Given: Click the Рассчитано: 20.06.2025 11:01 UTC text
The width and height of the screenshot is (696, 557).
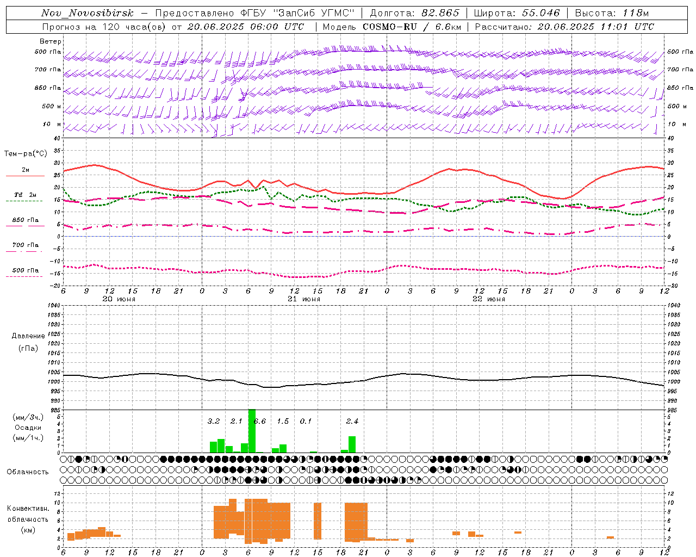Looking at the screenshot, I should pyautogui.click(x=564, y=27).
